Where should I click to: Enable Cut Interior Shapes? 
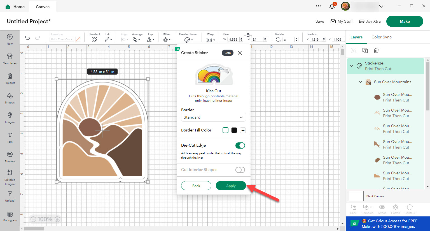pos(240,170)
